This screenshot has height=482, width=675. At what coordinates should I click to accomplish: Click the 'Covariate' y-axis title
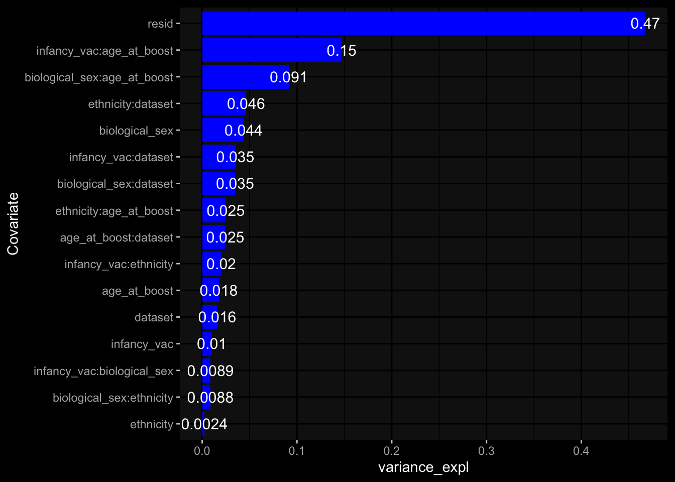[13, 224]
